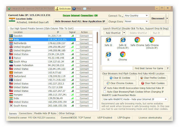Screen dimensions: 179x127
Task: Toggle Auto Fake Html5 GeoLocation checkbox
Action: point(105,88)
